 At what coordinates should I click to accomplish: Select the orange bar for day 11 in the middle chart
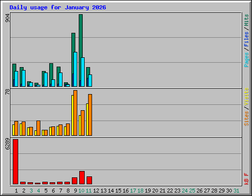pos(90,115)
